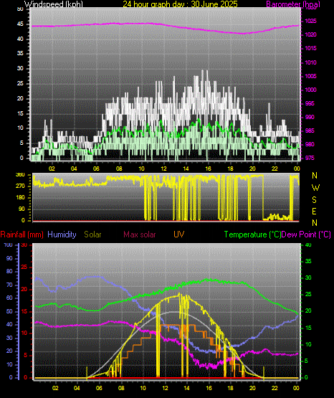The height and width of the screenshot is (398, 334).
Task: Click the "Humidity" legend label
Action: click(62, 234)
